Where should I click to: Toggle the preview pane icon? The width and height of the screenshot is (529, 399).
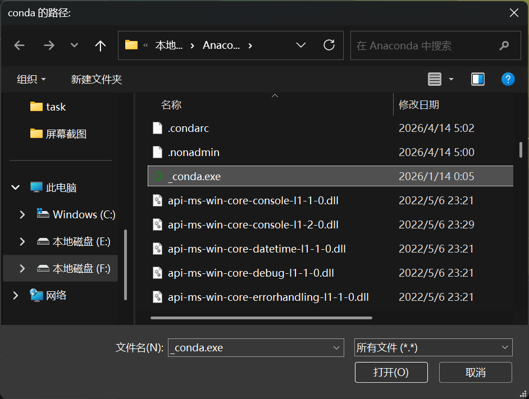[478, 79]
